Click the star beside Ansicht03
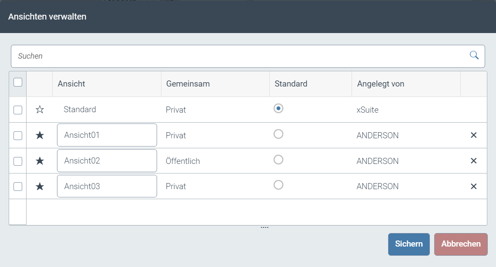496x267 pixels. point(40,186)
